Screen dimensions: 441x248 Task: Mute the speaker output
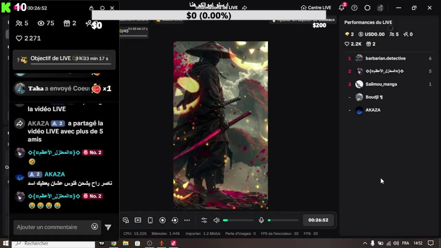click(216, 220)
